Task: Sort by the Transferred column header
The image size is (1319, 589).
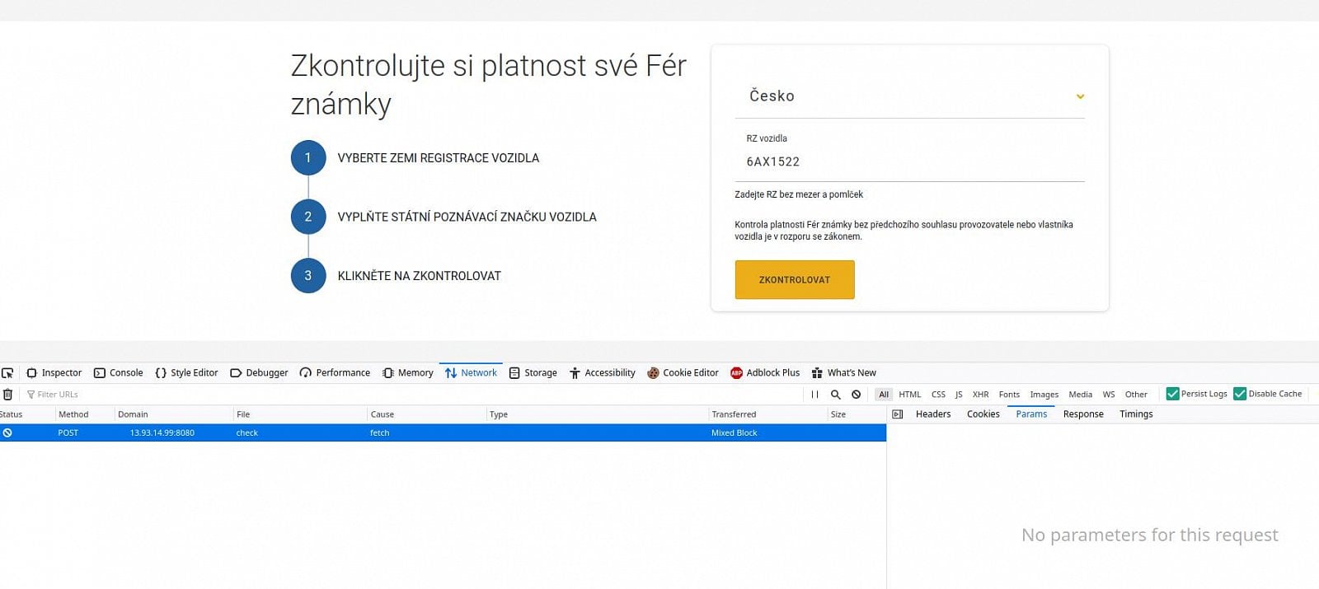Action: point(767,414)
